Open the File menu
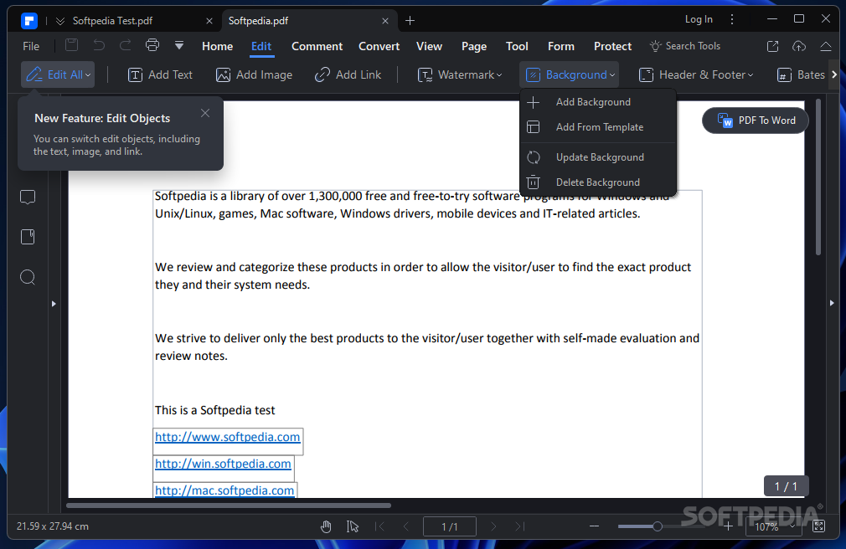 click(31, 46)
